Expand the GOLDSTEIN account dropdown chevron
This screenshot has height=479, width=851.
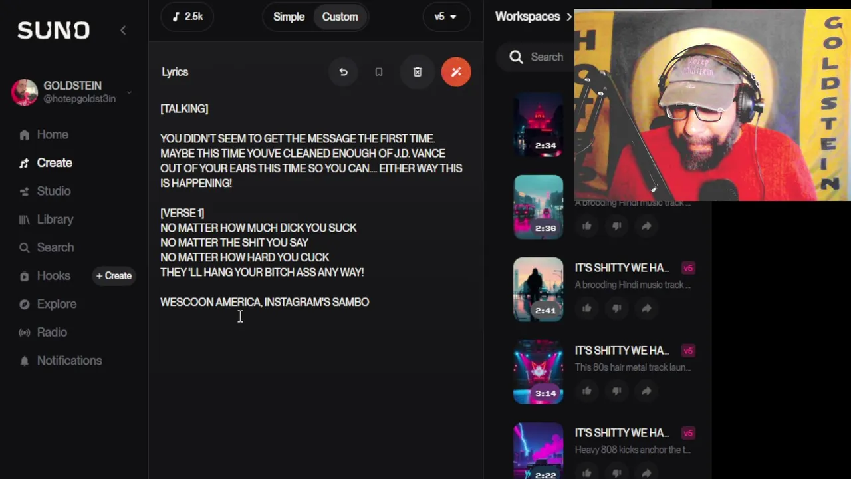point(129,92)
